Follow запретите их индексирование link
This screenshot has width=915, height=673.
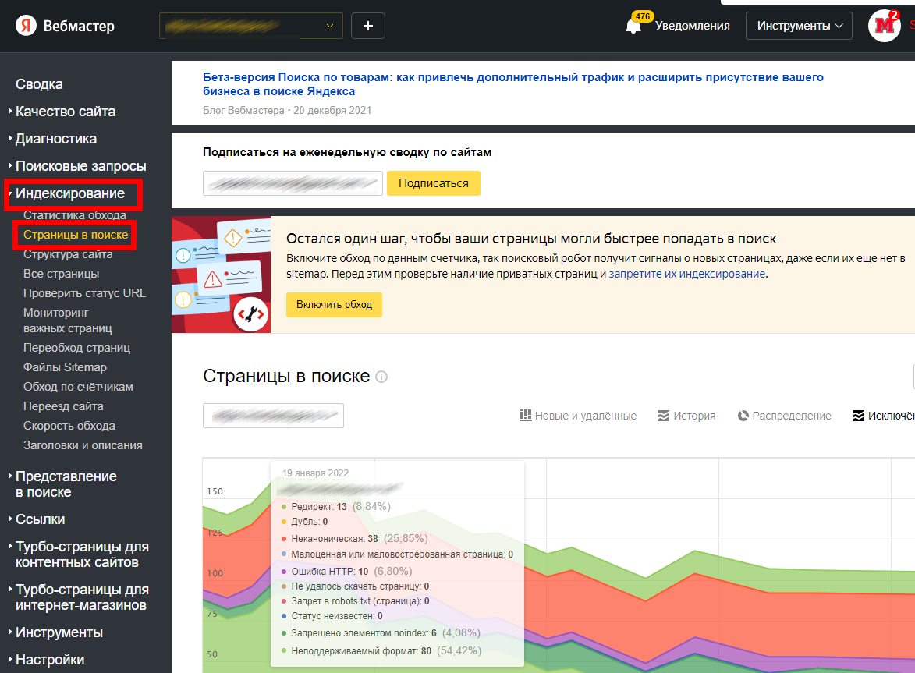687,274
